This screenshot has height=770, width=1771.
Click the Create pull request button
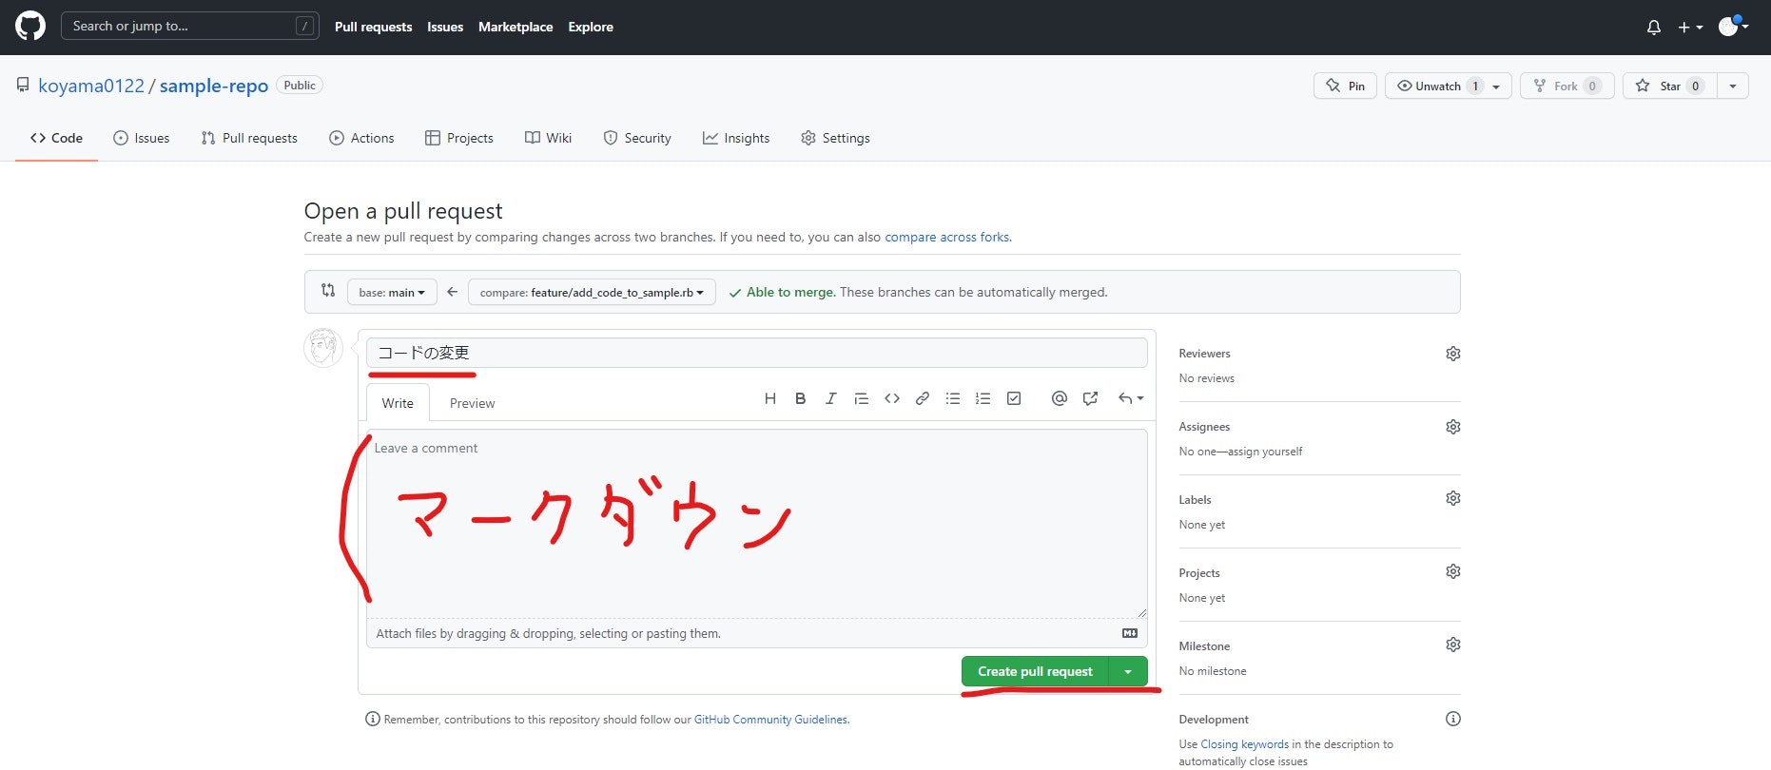1035,671
